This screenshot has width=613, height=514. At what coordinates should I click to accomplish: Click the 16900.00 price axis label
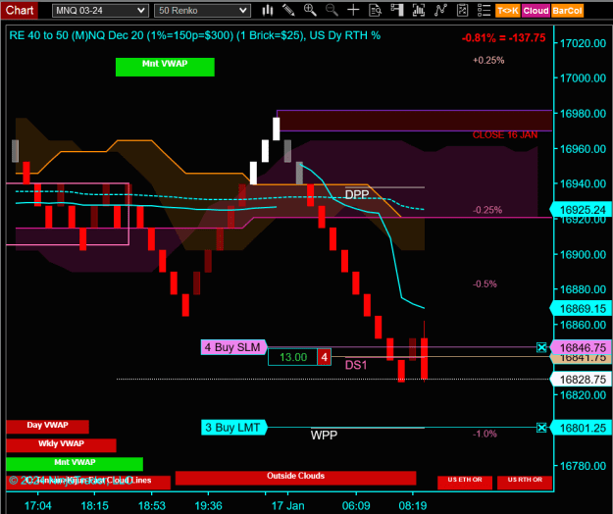pos(583,254)
